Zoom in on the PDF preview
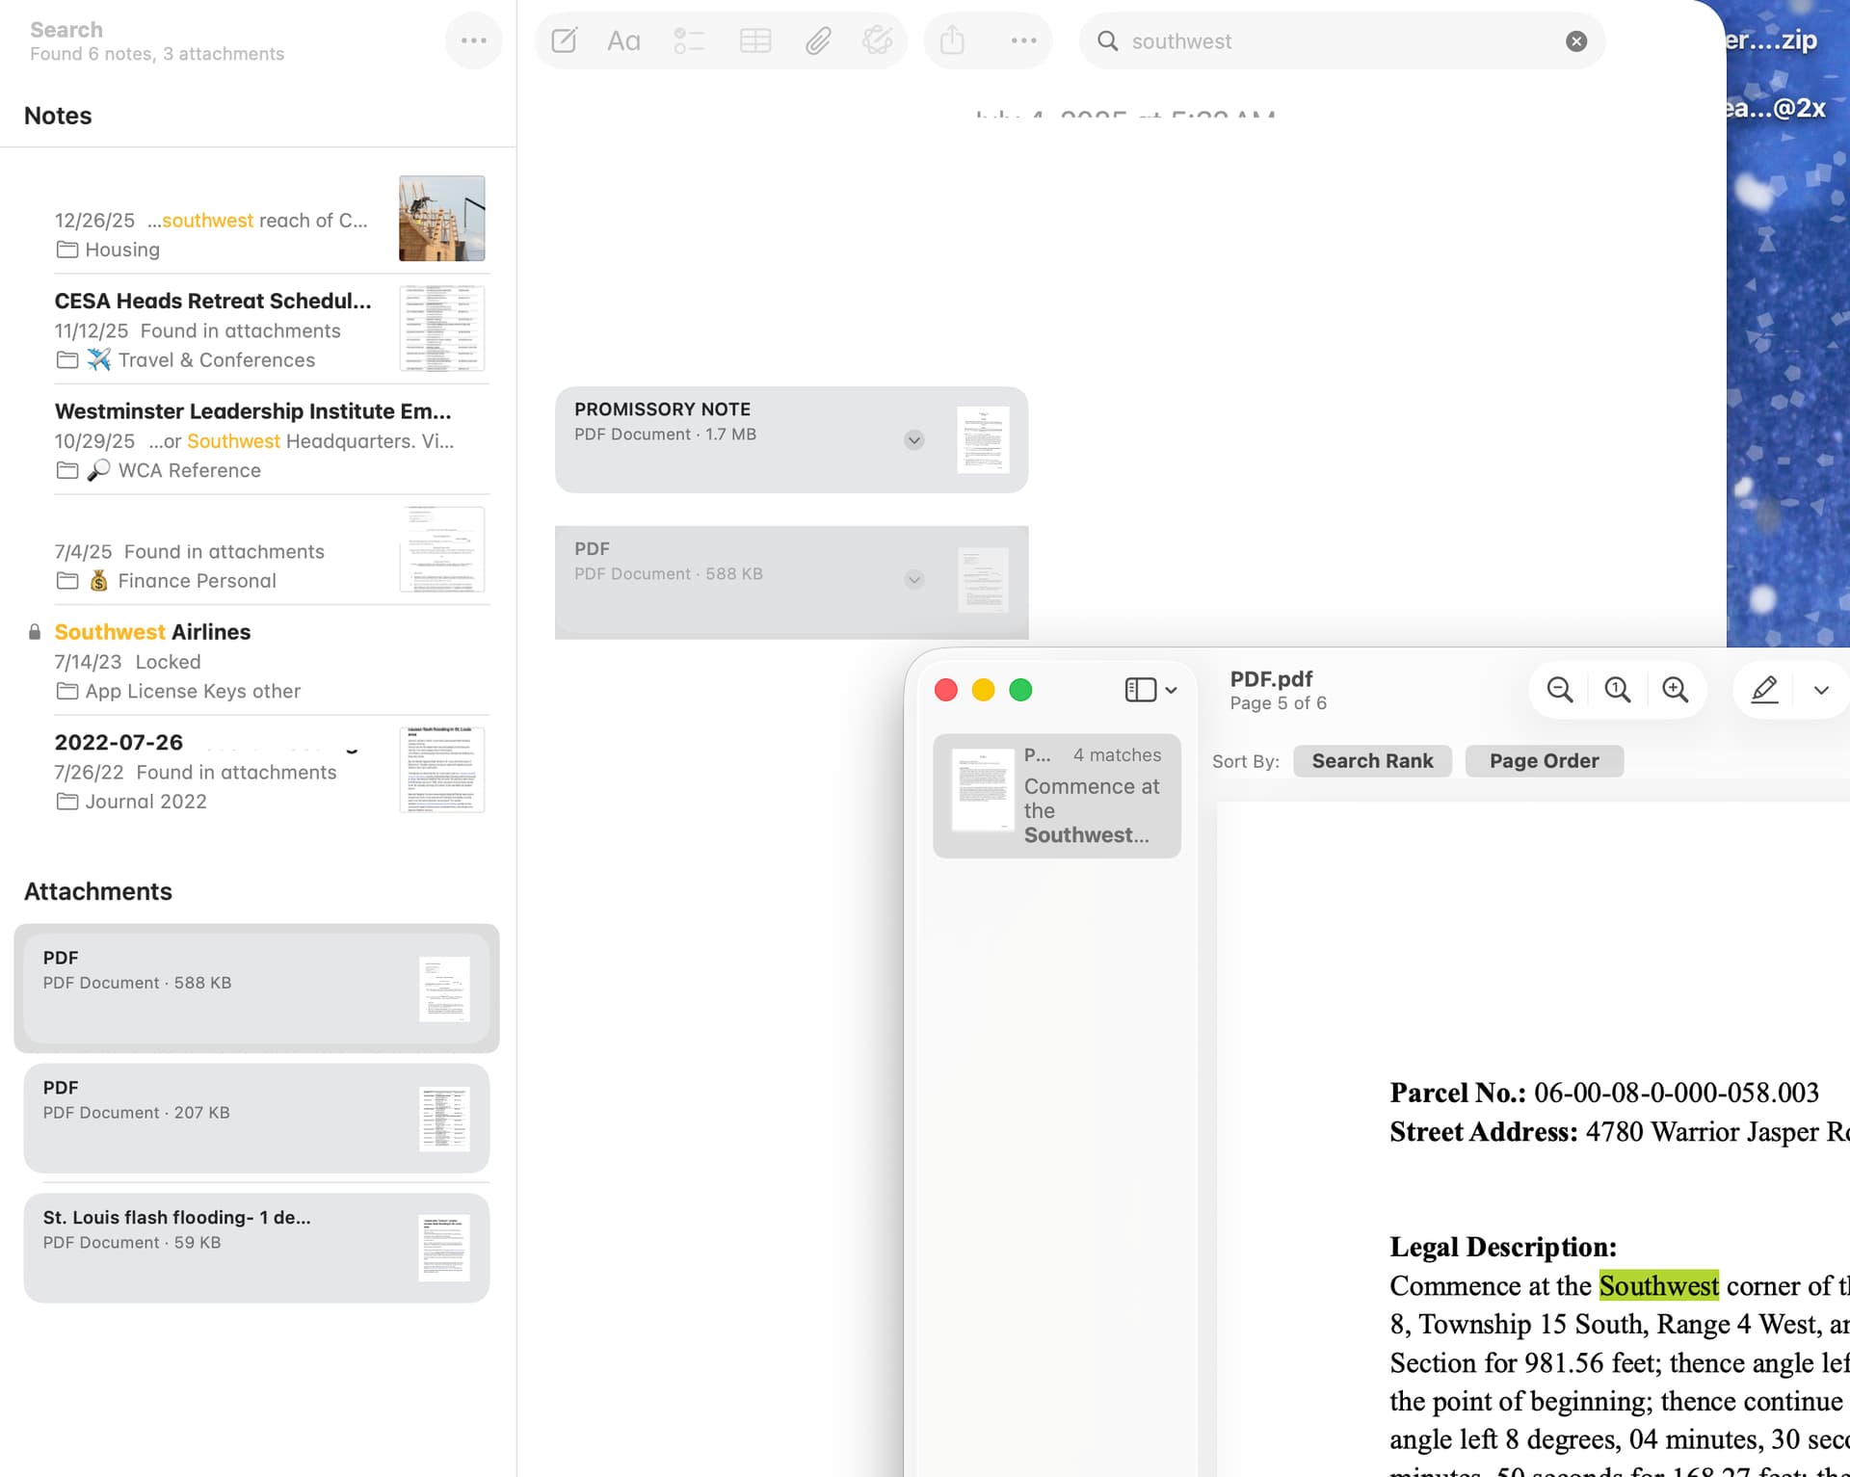 click(x=1675, y=690)
